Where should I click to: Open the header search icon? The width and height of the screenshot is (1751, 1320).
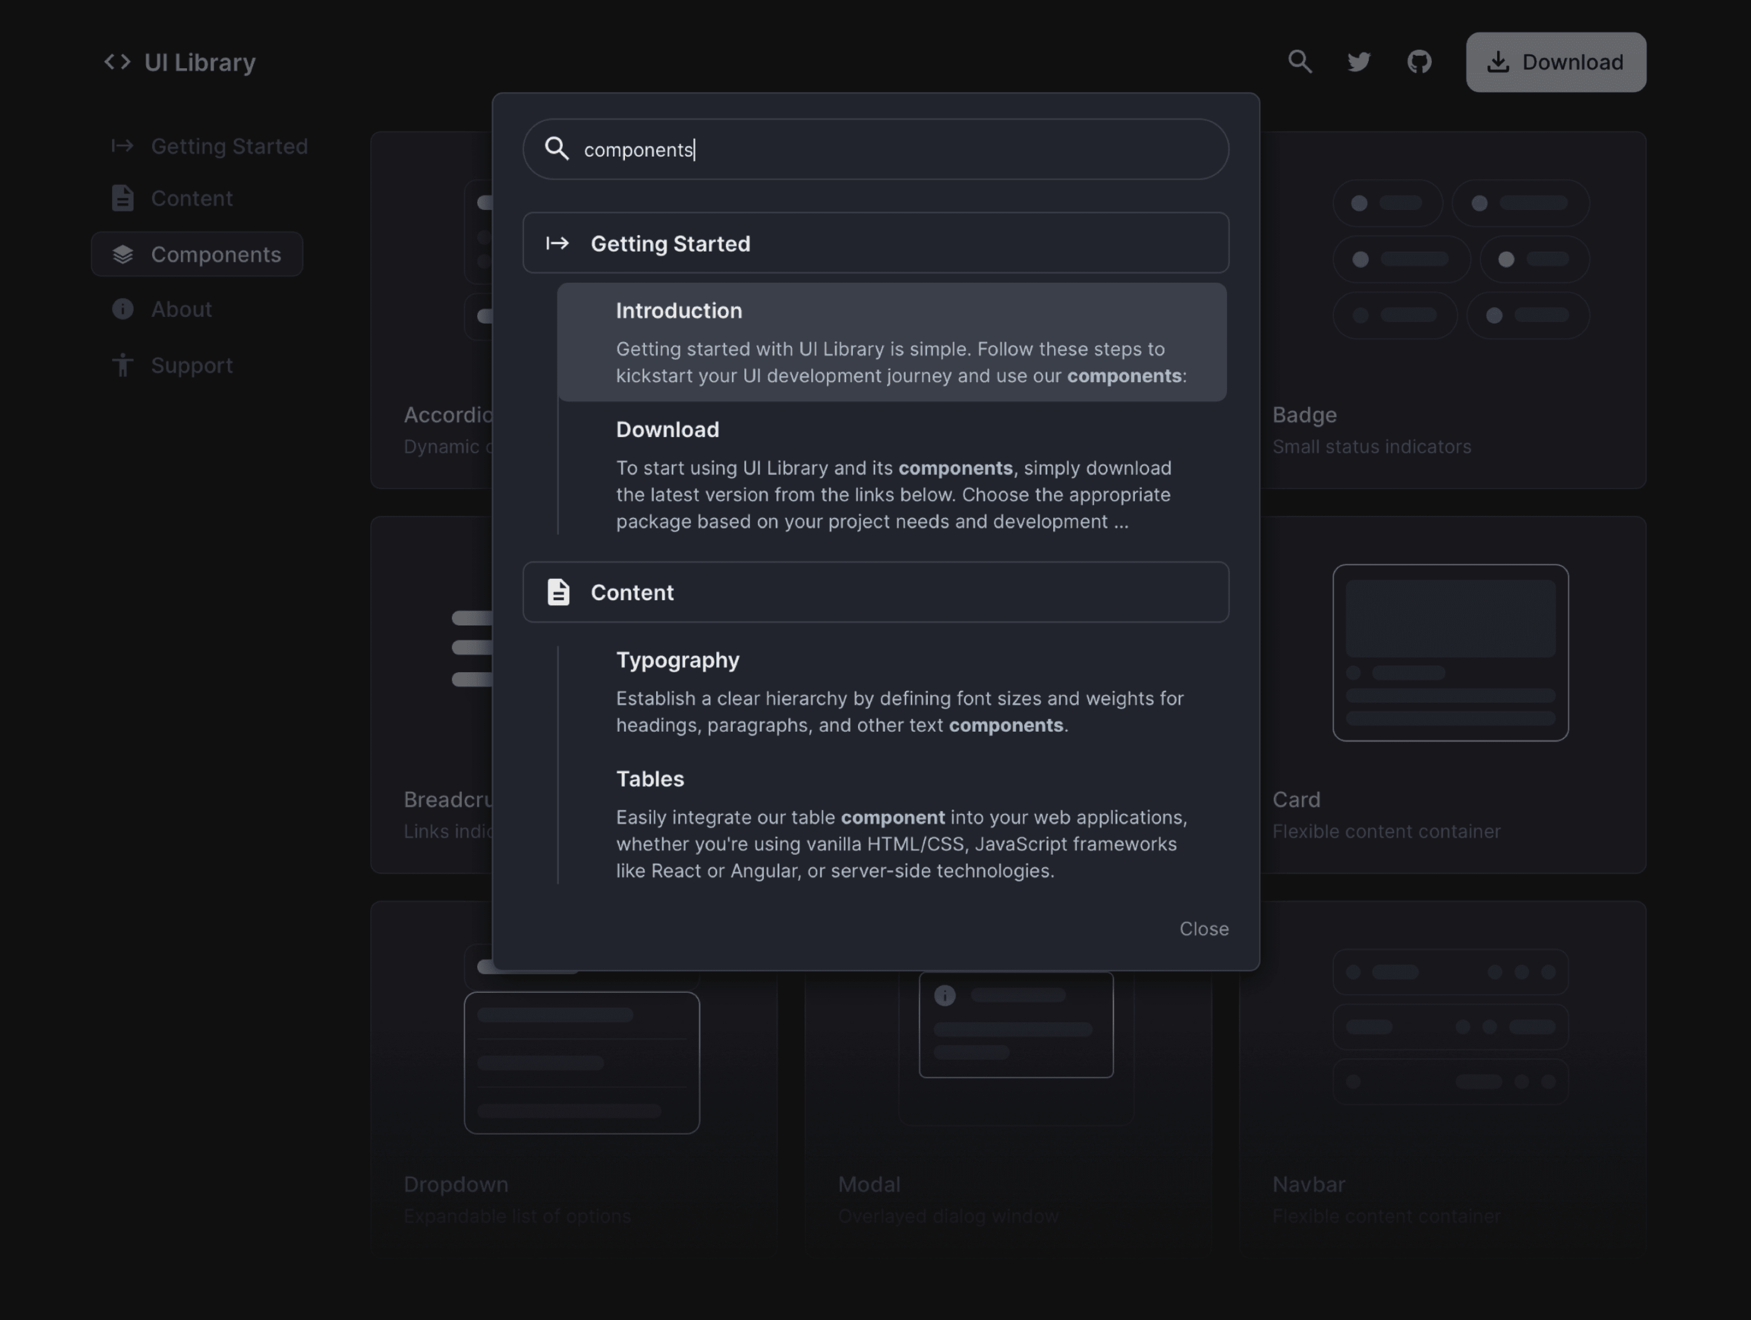1300,62
